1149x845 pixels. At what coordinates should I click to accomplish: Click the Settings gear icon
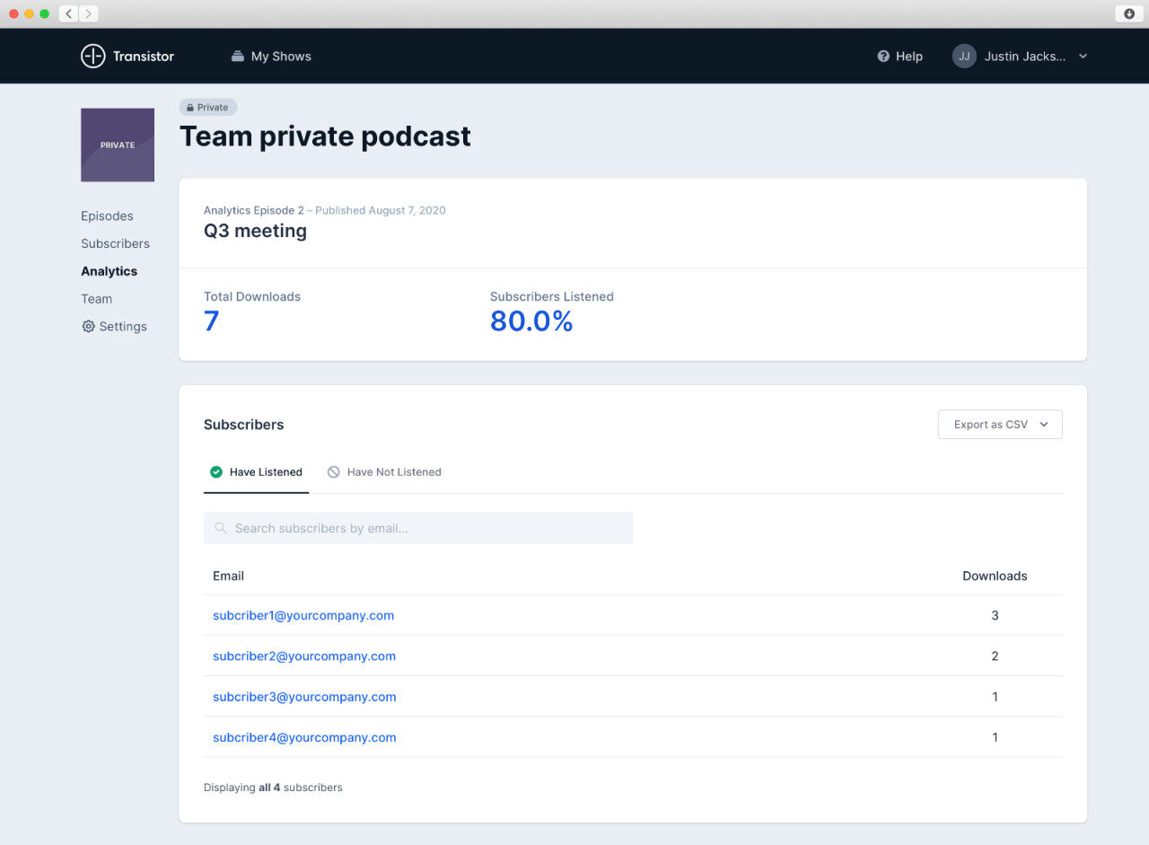tap(88, 326)
